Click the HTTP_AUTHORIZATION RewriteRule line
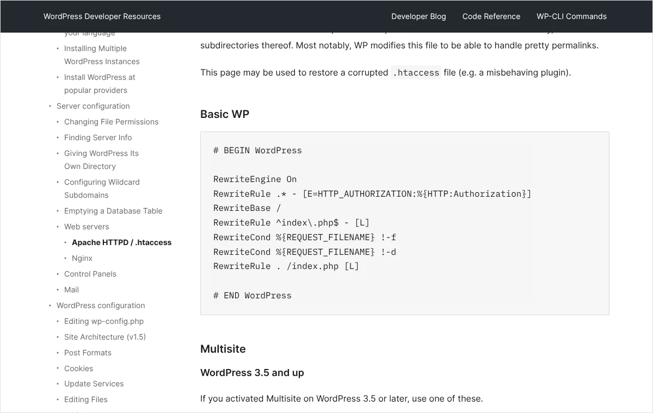 (x=372, y=194)
